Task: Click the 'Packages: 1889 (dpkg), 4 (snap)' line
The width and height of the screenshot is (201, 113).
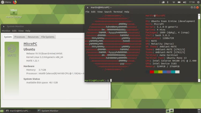Action: (x=167, y=32)
